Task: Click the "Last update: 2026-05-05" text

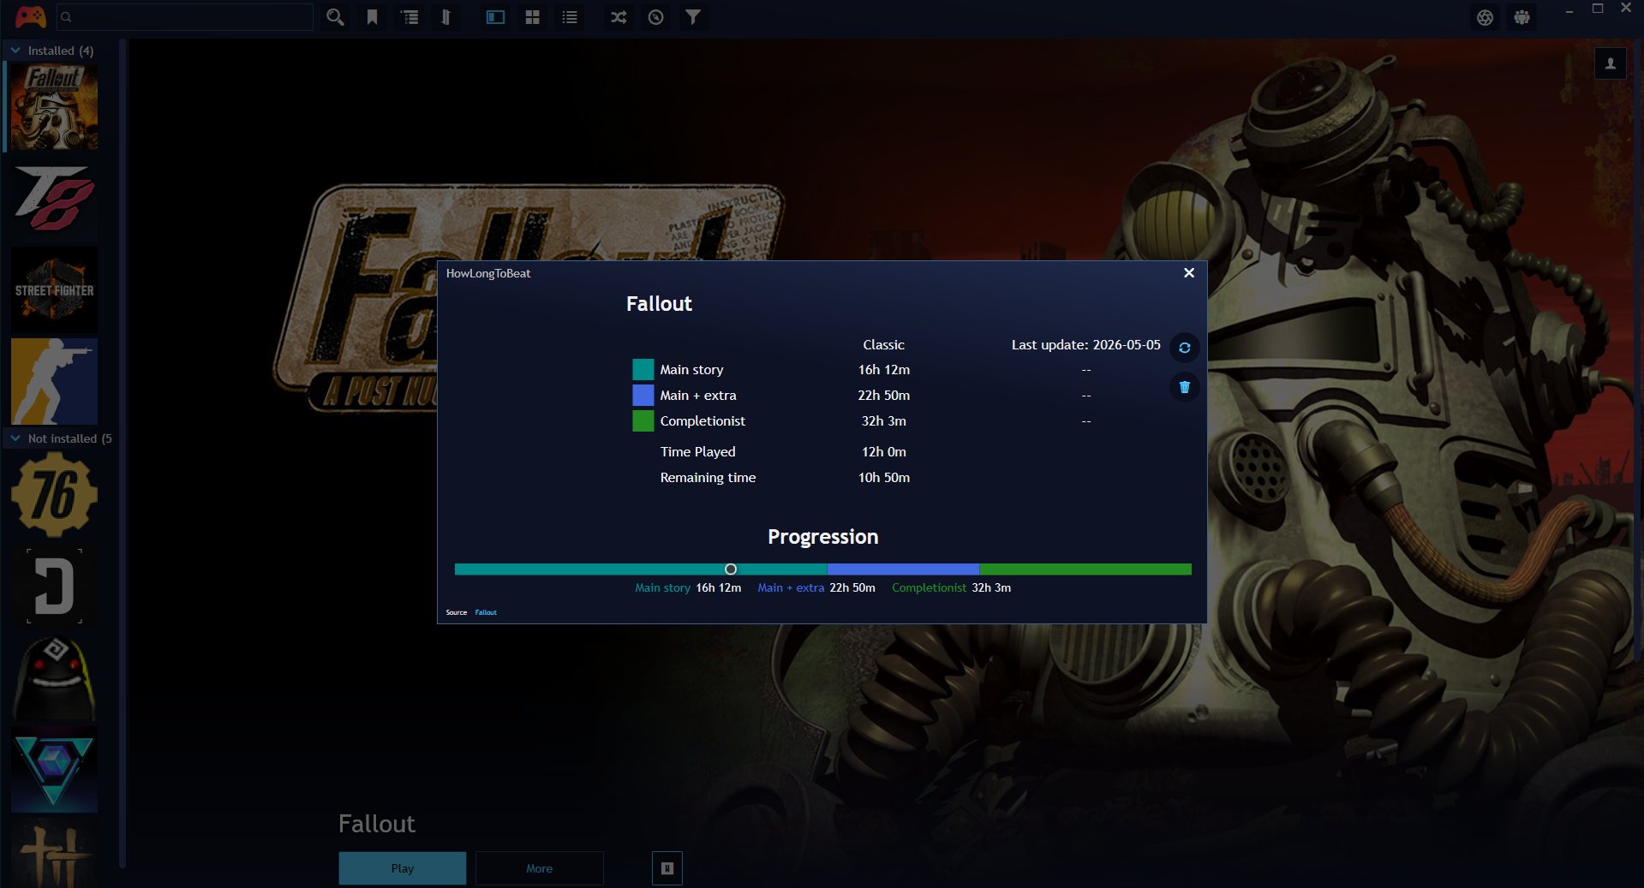Action: tap(1086, 345)
